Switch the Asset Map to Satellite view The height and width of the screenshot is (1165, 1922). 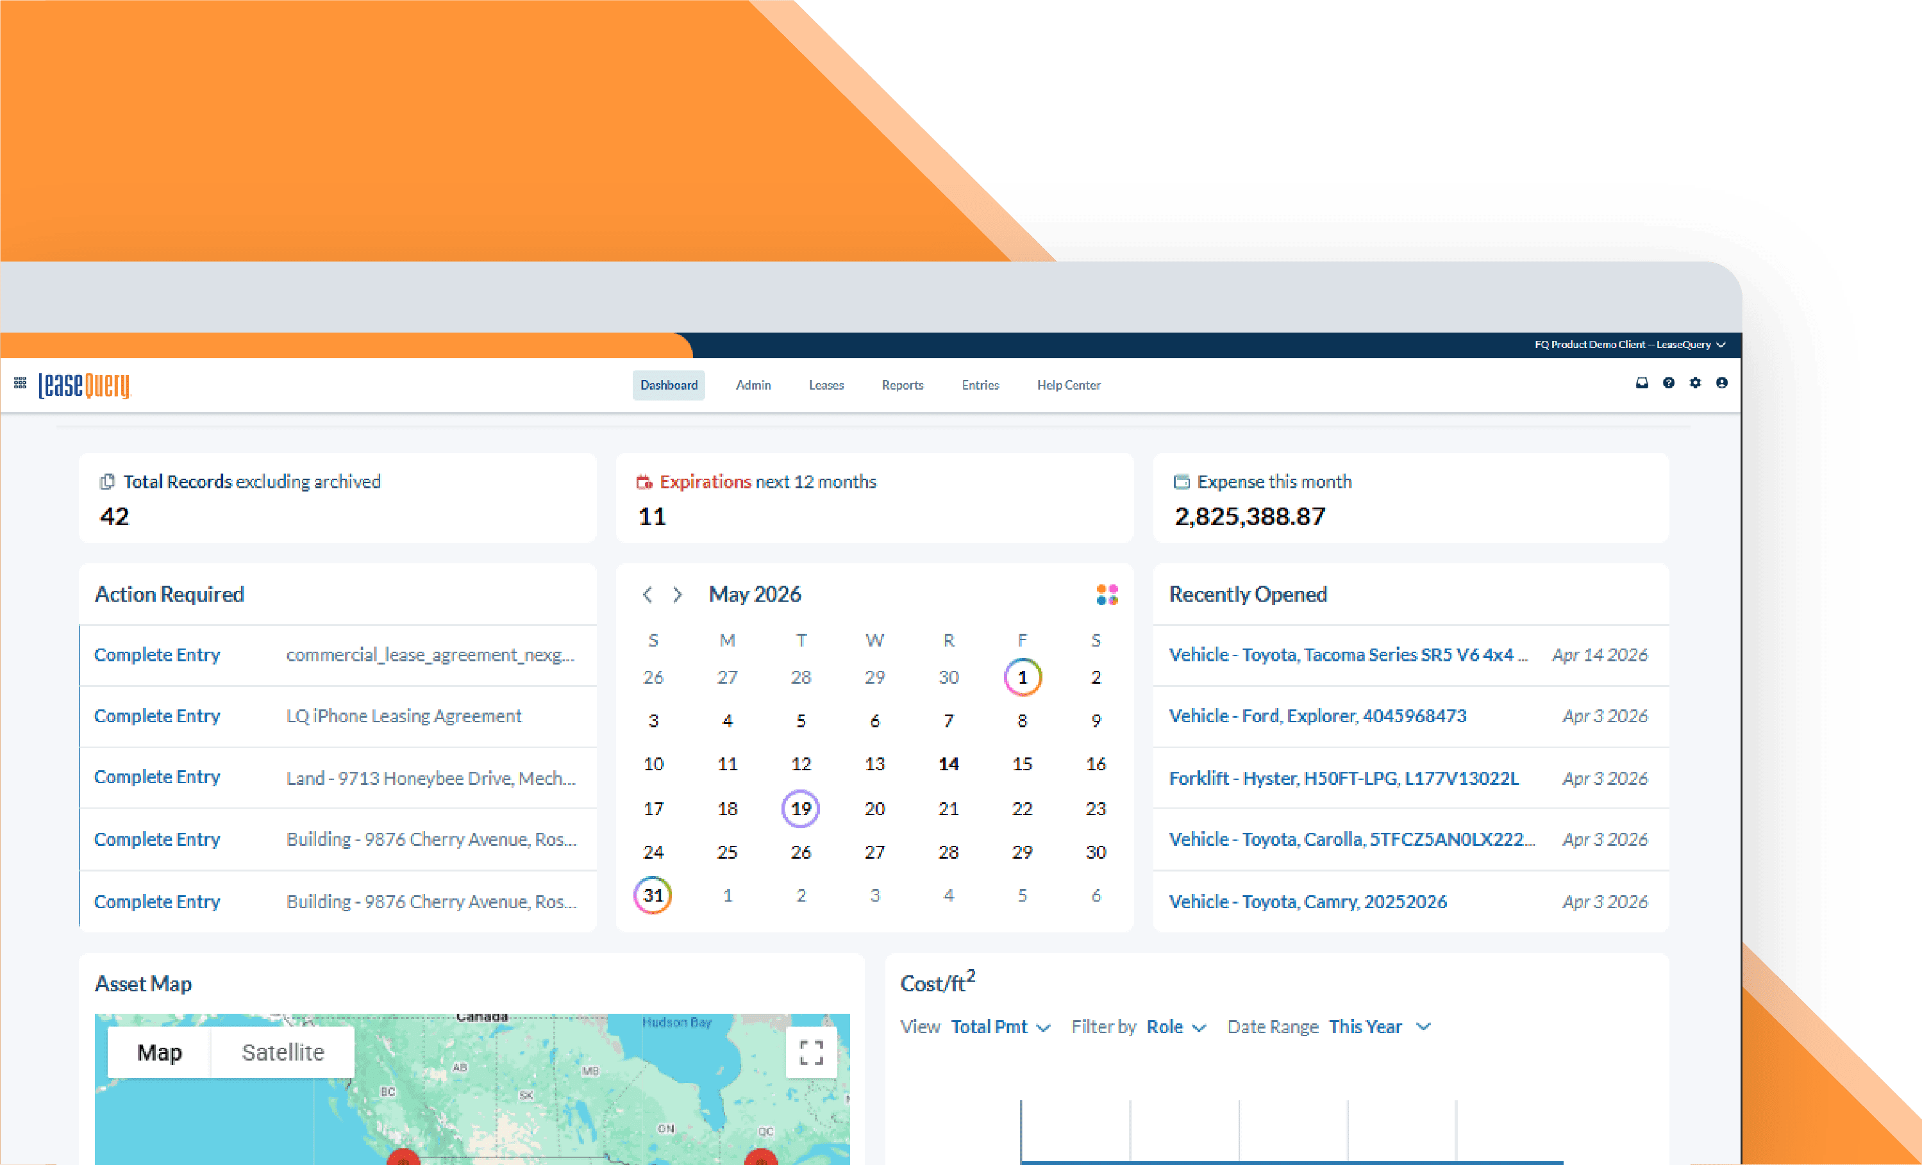[x=282, y=1053]
